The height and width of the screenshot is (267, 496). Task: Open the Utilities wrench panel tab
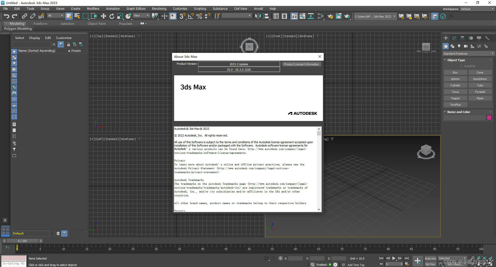tap(487, 38)
